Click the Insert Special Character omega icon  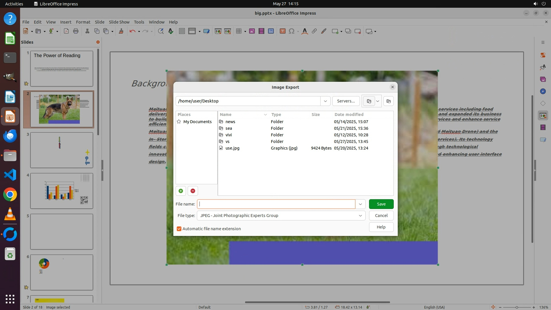coord(292,31)
